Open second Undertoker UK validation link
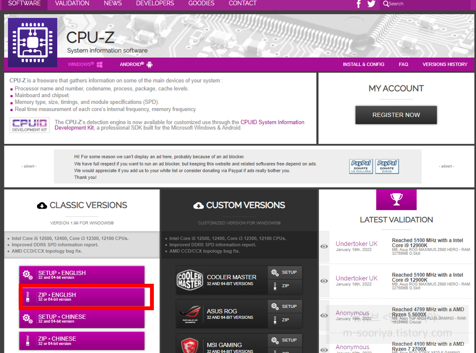Viewport: 476px width, 353px height. pos(356,278)
